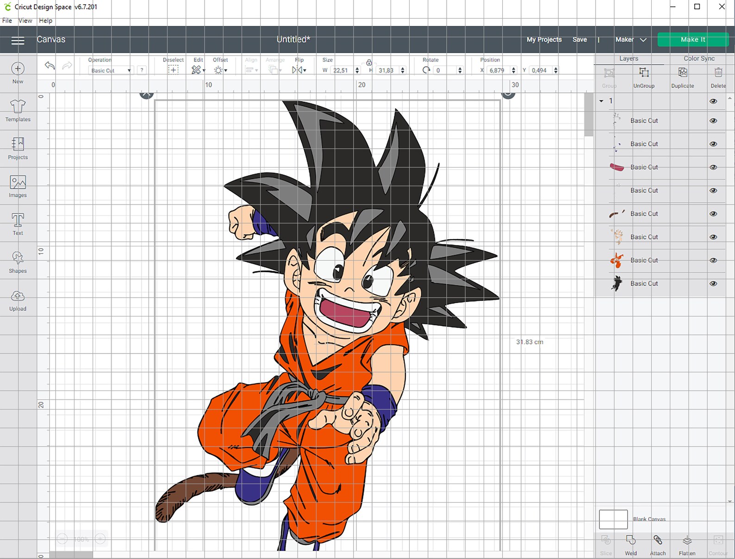Screen dimensions: 735x559
Task: Click the New project icon
Action: point(18,69)
